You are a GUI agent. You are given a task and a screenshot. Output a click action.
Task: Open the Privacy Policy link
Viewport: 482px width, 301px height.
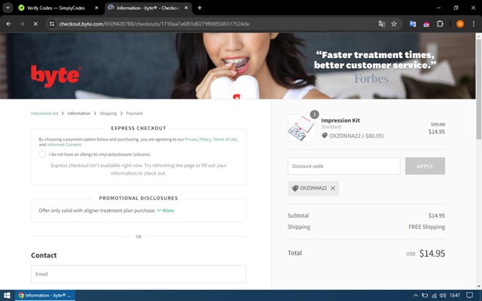click(197, 139)
